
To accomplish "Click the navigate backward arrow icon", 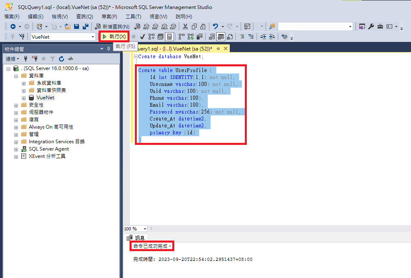I will tap(13, 26).
